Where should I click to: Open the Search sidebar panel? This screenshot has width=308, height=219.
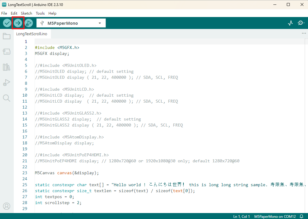tap(7, 98)
